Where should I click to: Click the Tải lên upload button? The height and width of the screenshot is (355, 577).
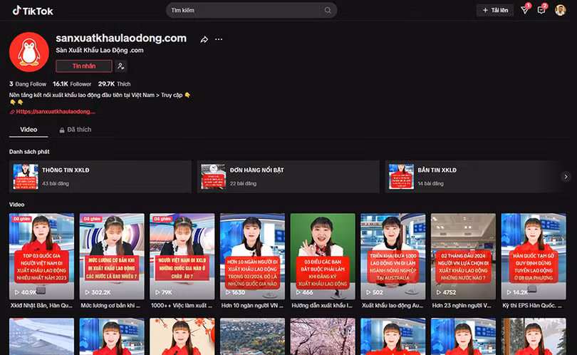494,11
